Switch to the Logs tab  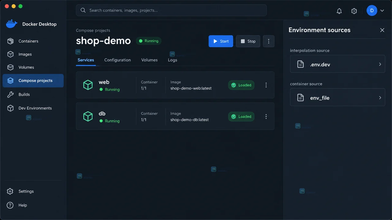pos(172,60)
